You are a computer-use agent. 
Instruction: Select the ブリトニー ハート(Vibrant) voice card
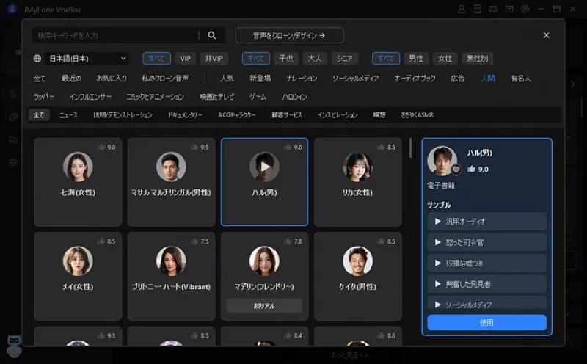point(171,277)
